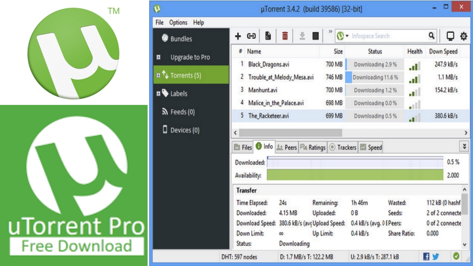Switch to the Peers tab
Viewport: 473px width, 266px height.
point(286,147)
